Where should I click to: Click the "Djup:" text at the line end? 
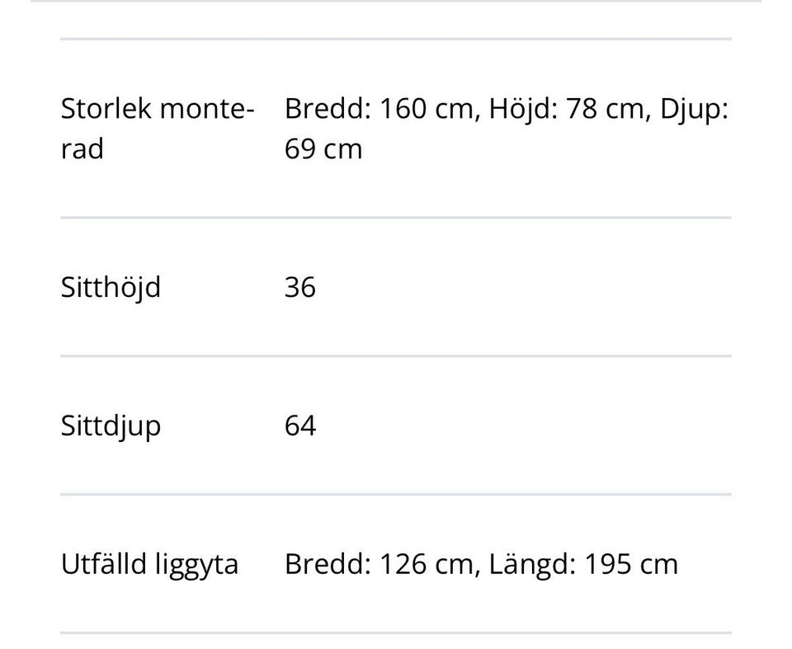(x=694, y=109)
